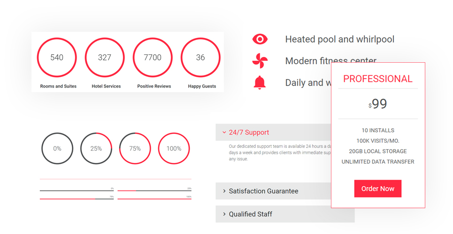453x234 pixels.
Task: Click the Order Now button
Action: (377, 189)
